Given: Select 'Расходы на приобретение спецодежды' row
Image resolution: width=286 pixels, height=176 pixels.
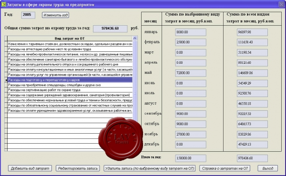Looking at the screenshot, I should pyautogui.click(x=70, y=85).
